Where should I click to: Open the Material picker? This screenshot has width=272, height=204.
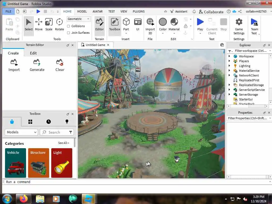174,25
